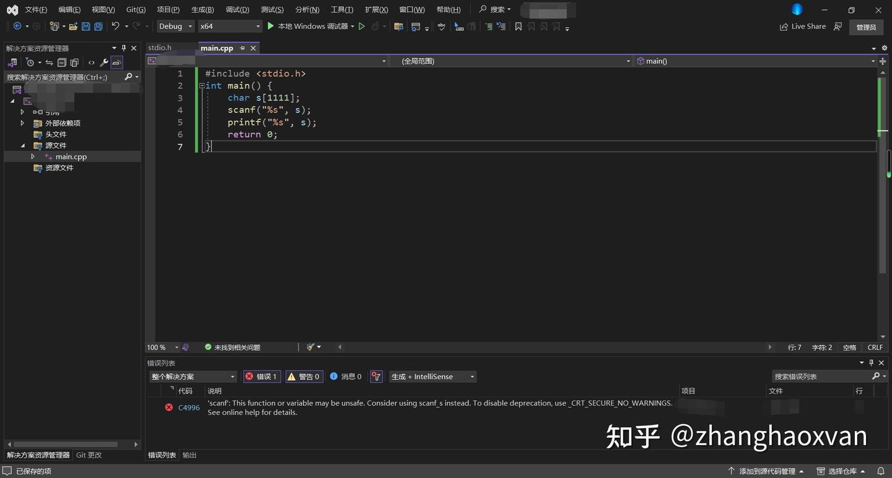Expand 头文件 in Solution Explorer
892x478 pixels.
pos(56,134)
